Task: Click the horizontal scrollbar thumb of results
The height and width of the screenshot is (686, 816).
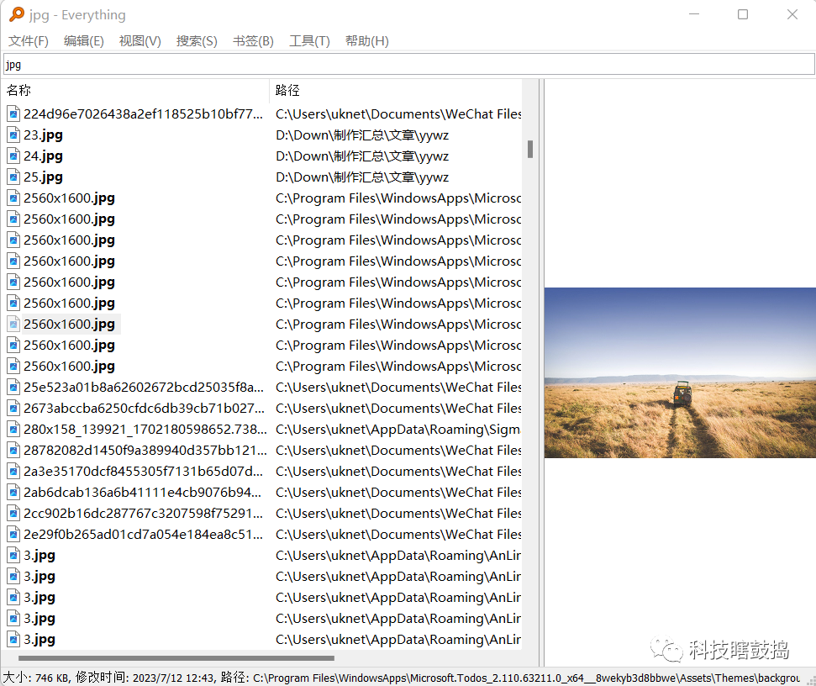Action: coord(176,658)
